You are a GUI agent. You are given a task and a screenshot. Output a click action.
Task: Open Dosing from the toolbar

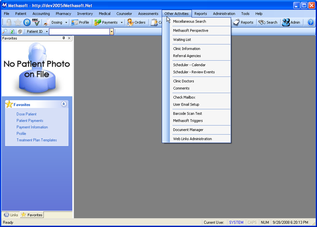point(53,22)
